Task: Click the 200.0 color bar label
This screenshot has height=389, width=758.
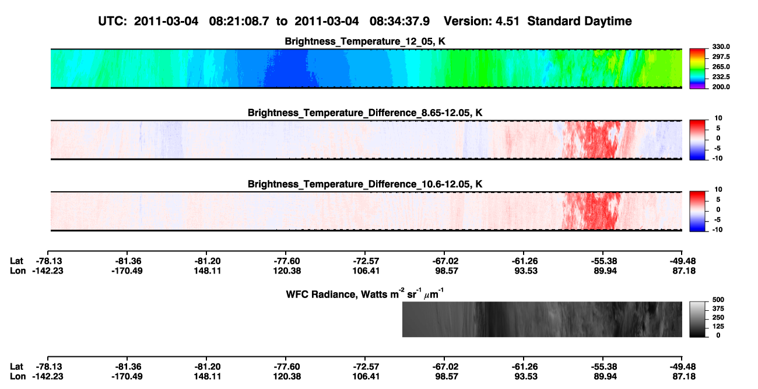Action: tap(721, 86)
